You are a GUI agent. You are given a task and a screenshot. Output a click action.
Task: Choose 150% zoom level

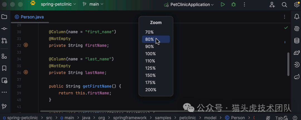point(151,75)
